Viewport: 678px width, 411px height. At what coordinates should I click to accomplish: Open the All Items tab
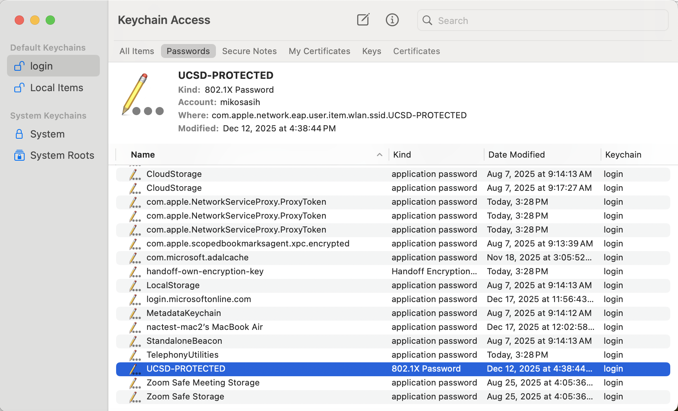pos(136,51)
